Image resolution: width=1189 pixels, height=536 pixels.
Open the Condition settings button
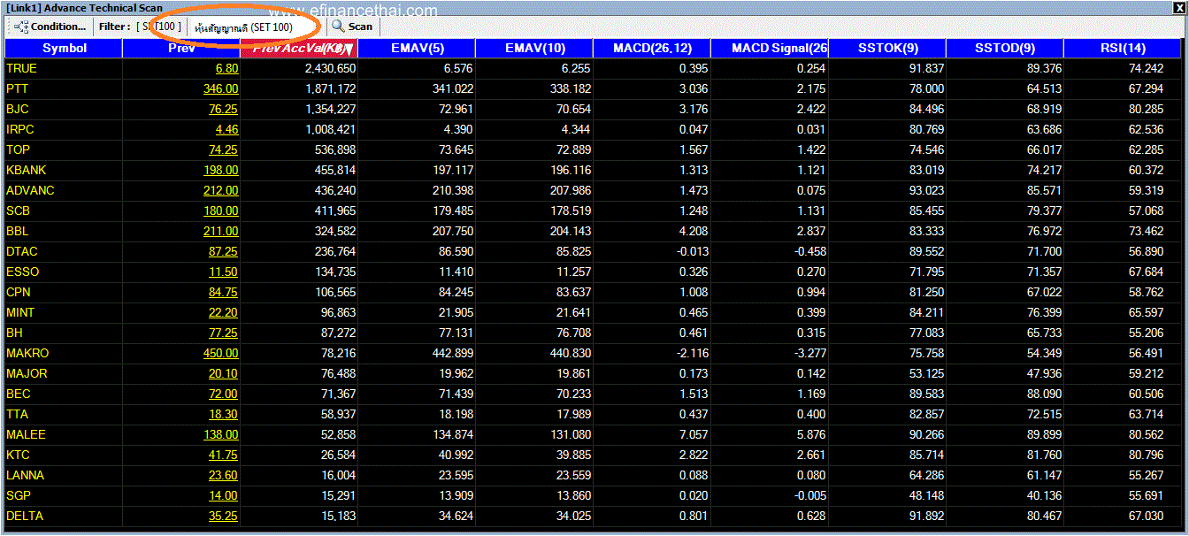point(51,27)
